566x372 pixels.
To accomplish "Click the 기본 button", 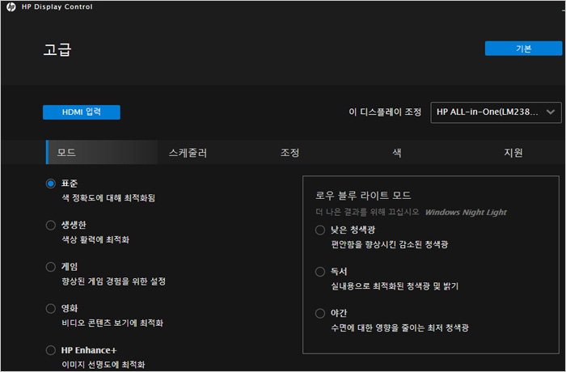I will click(x=523, y=49).
